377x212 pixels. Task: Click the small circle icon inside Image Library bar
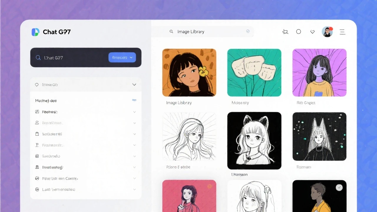248,31
